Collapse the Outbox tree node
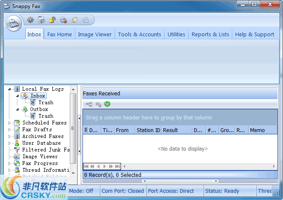Viewport: 283px width, 200px height. pyautogui.click(x=17, y=109)
